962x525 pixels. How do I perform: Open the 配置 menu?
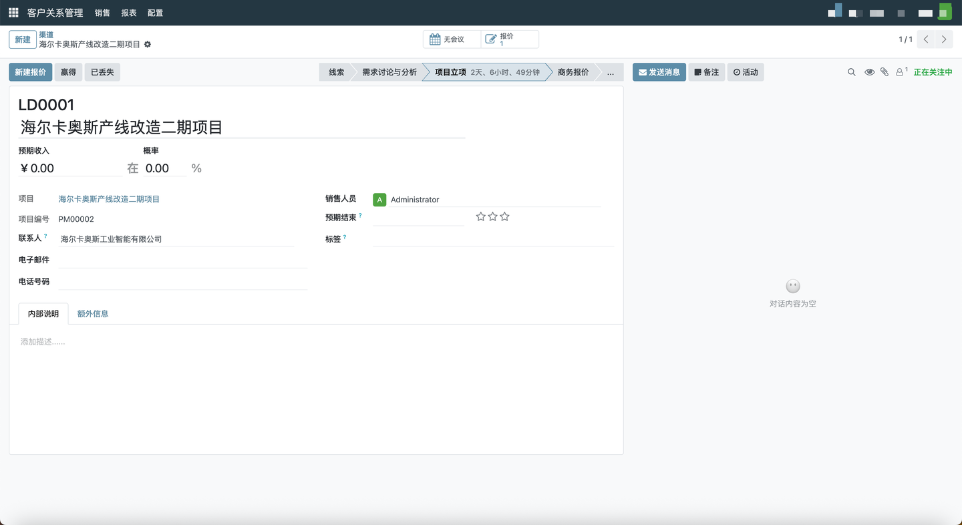click(155, 13)
